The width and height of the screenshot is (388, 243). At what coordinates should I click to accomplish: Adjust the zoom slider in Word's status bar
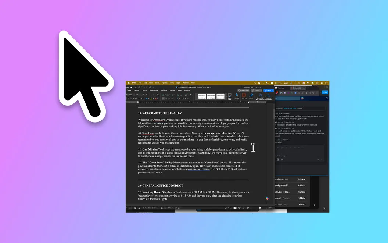click(x=259, y=208)
